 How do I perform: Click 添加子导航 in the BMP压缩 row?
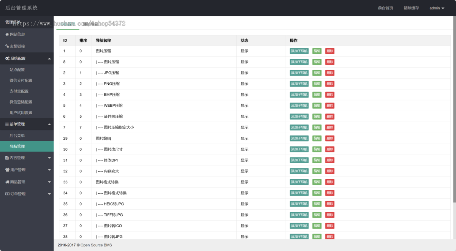click(x=299, y=95)
